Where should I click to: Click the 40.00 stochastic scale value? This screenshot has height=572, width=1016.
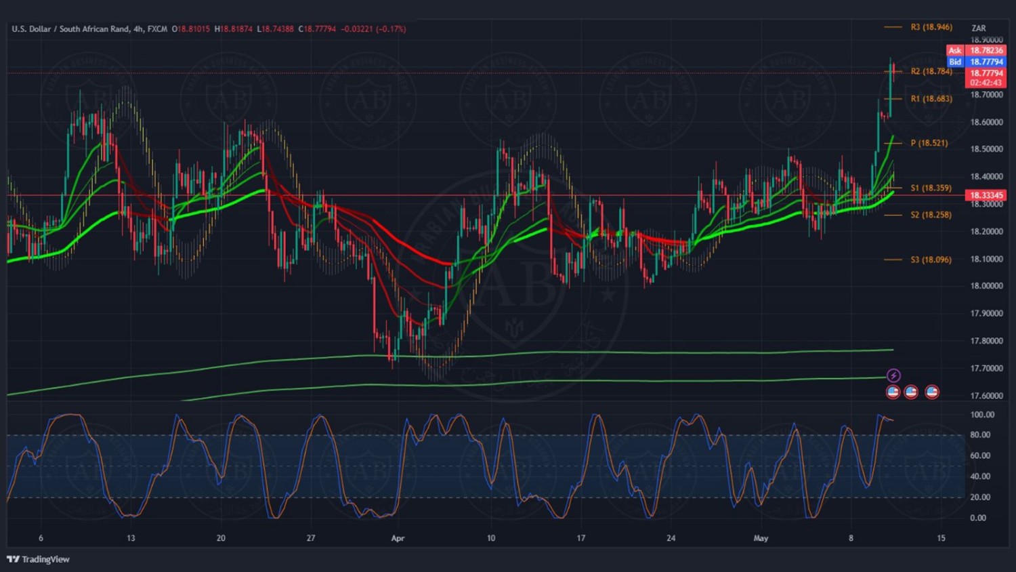click(980, 476)
